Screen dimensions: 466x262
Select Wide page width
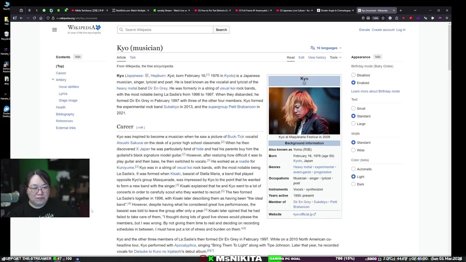click(x=353, y=150)
